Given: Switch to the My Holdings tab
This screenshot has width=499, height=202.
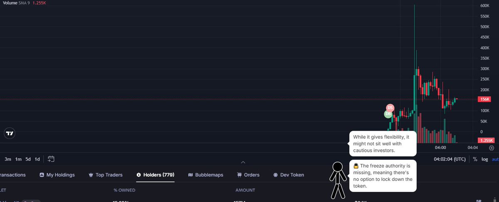Looking at the screenshot, I should [x=57, y=175].
